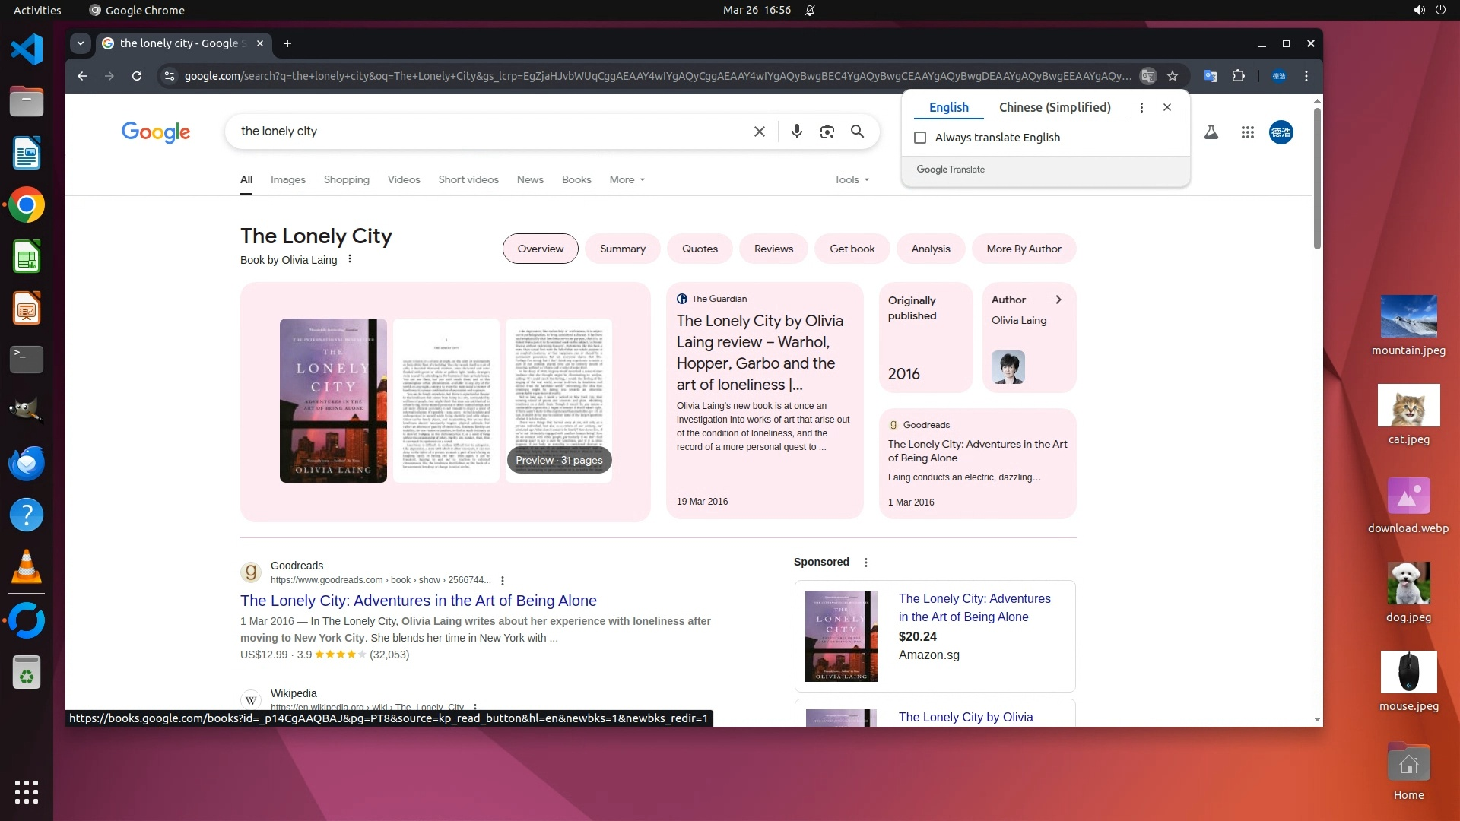This screenshot has width=1460, height=821.
Task: Open Chrome extensions puzzle icon
Action: 1238,76
